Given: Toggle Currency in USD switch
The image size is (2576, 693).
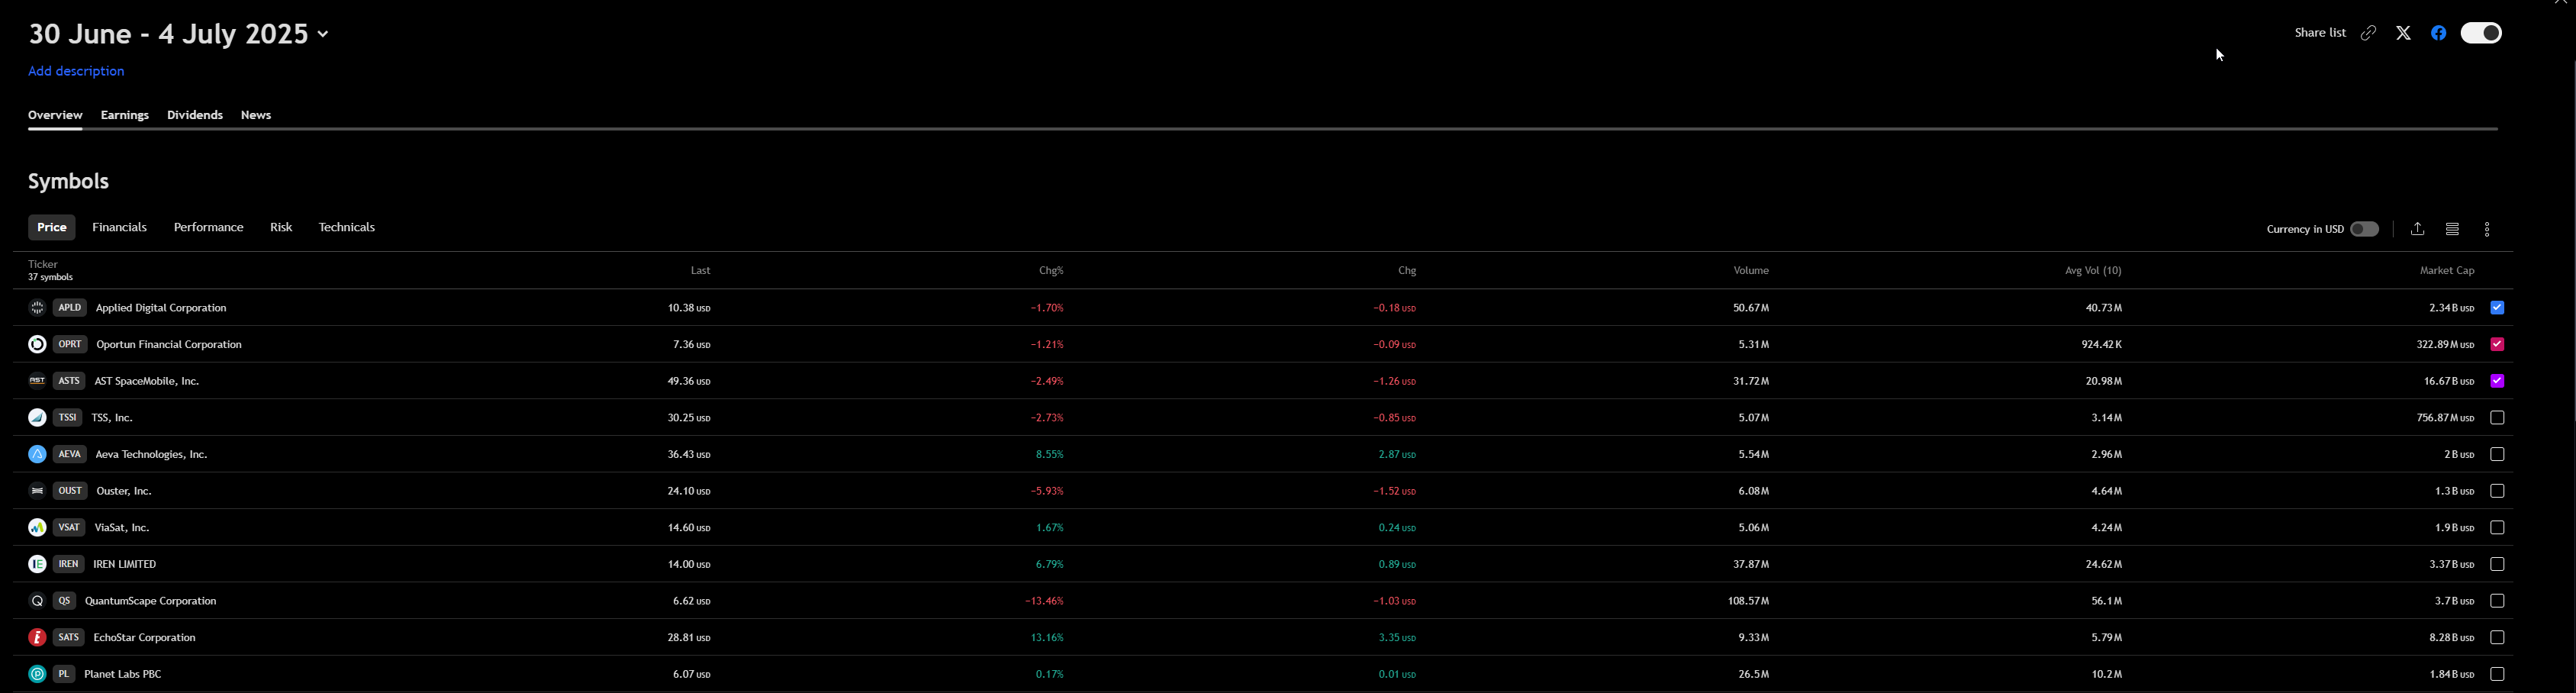Looking at the screenshot, I should click(2364, 229).
